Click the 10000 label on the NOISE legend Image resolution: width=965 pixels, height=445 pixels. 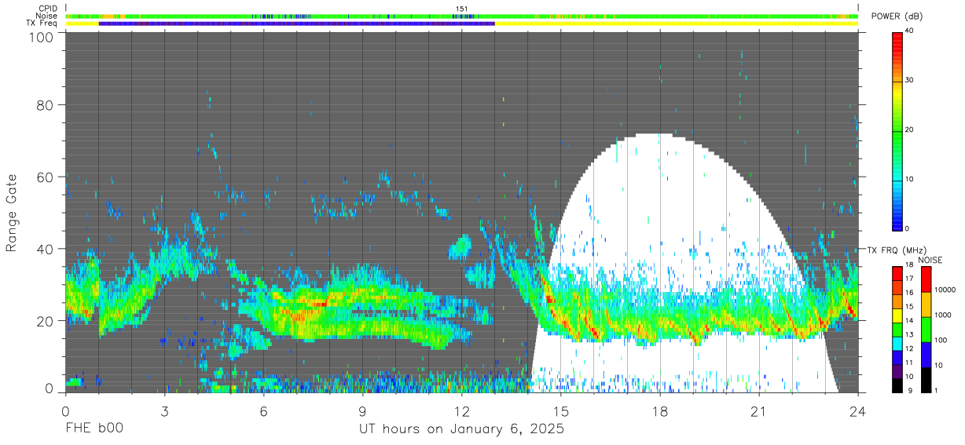(944, 290)
